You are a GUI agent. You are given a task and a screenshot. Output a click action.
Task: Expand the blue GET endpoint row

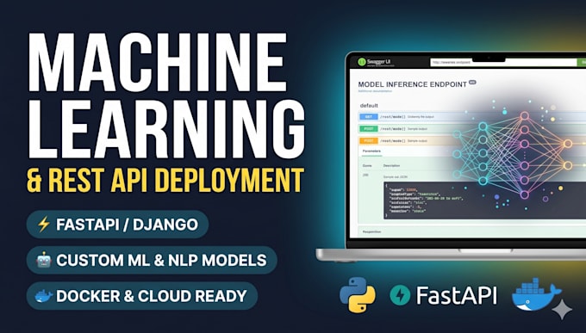coord(471,117)
